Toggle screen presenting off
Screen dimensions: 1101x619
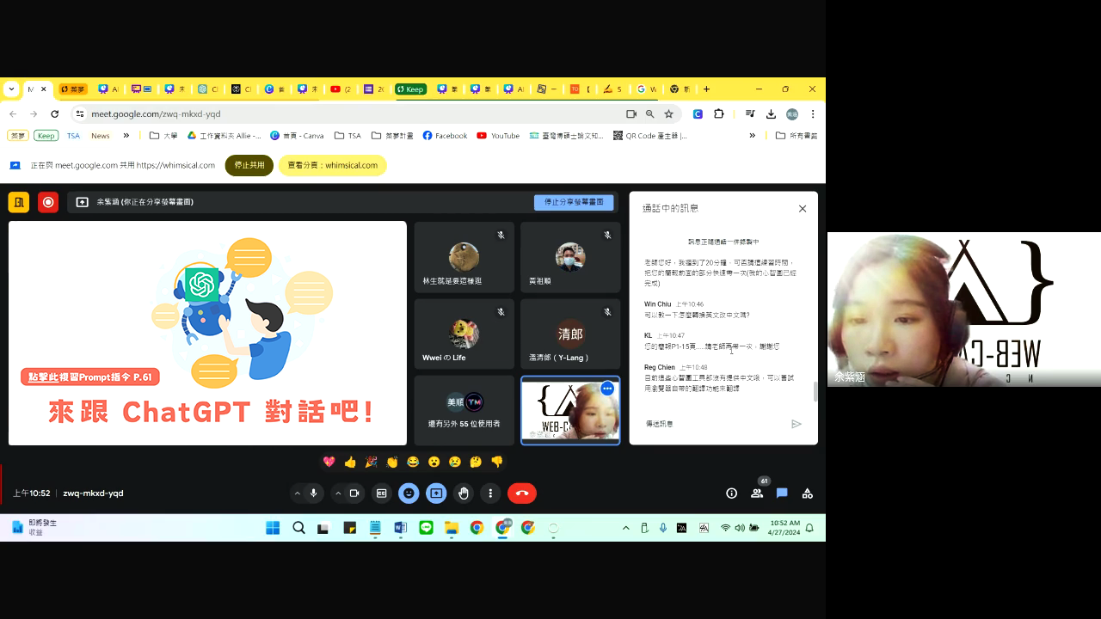[436, 493]
